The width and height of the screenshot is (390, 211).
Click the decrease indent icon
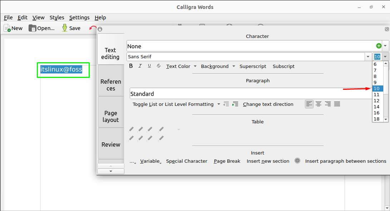(226, 104)
